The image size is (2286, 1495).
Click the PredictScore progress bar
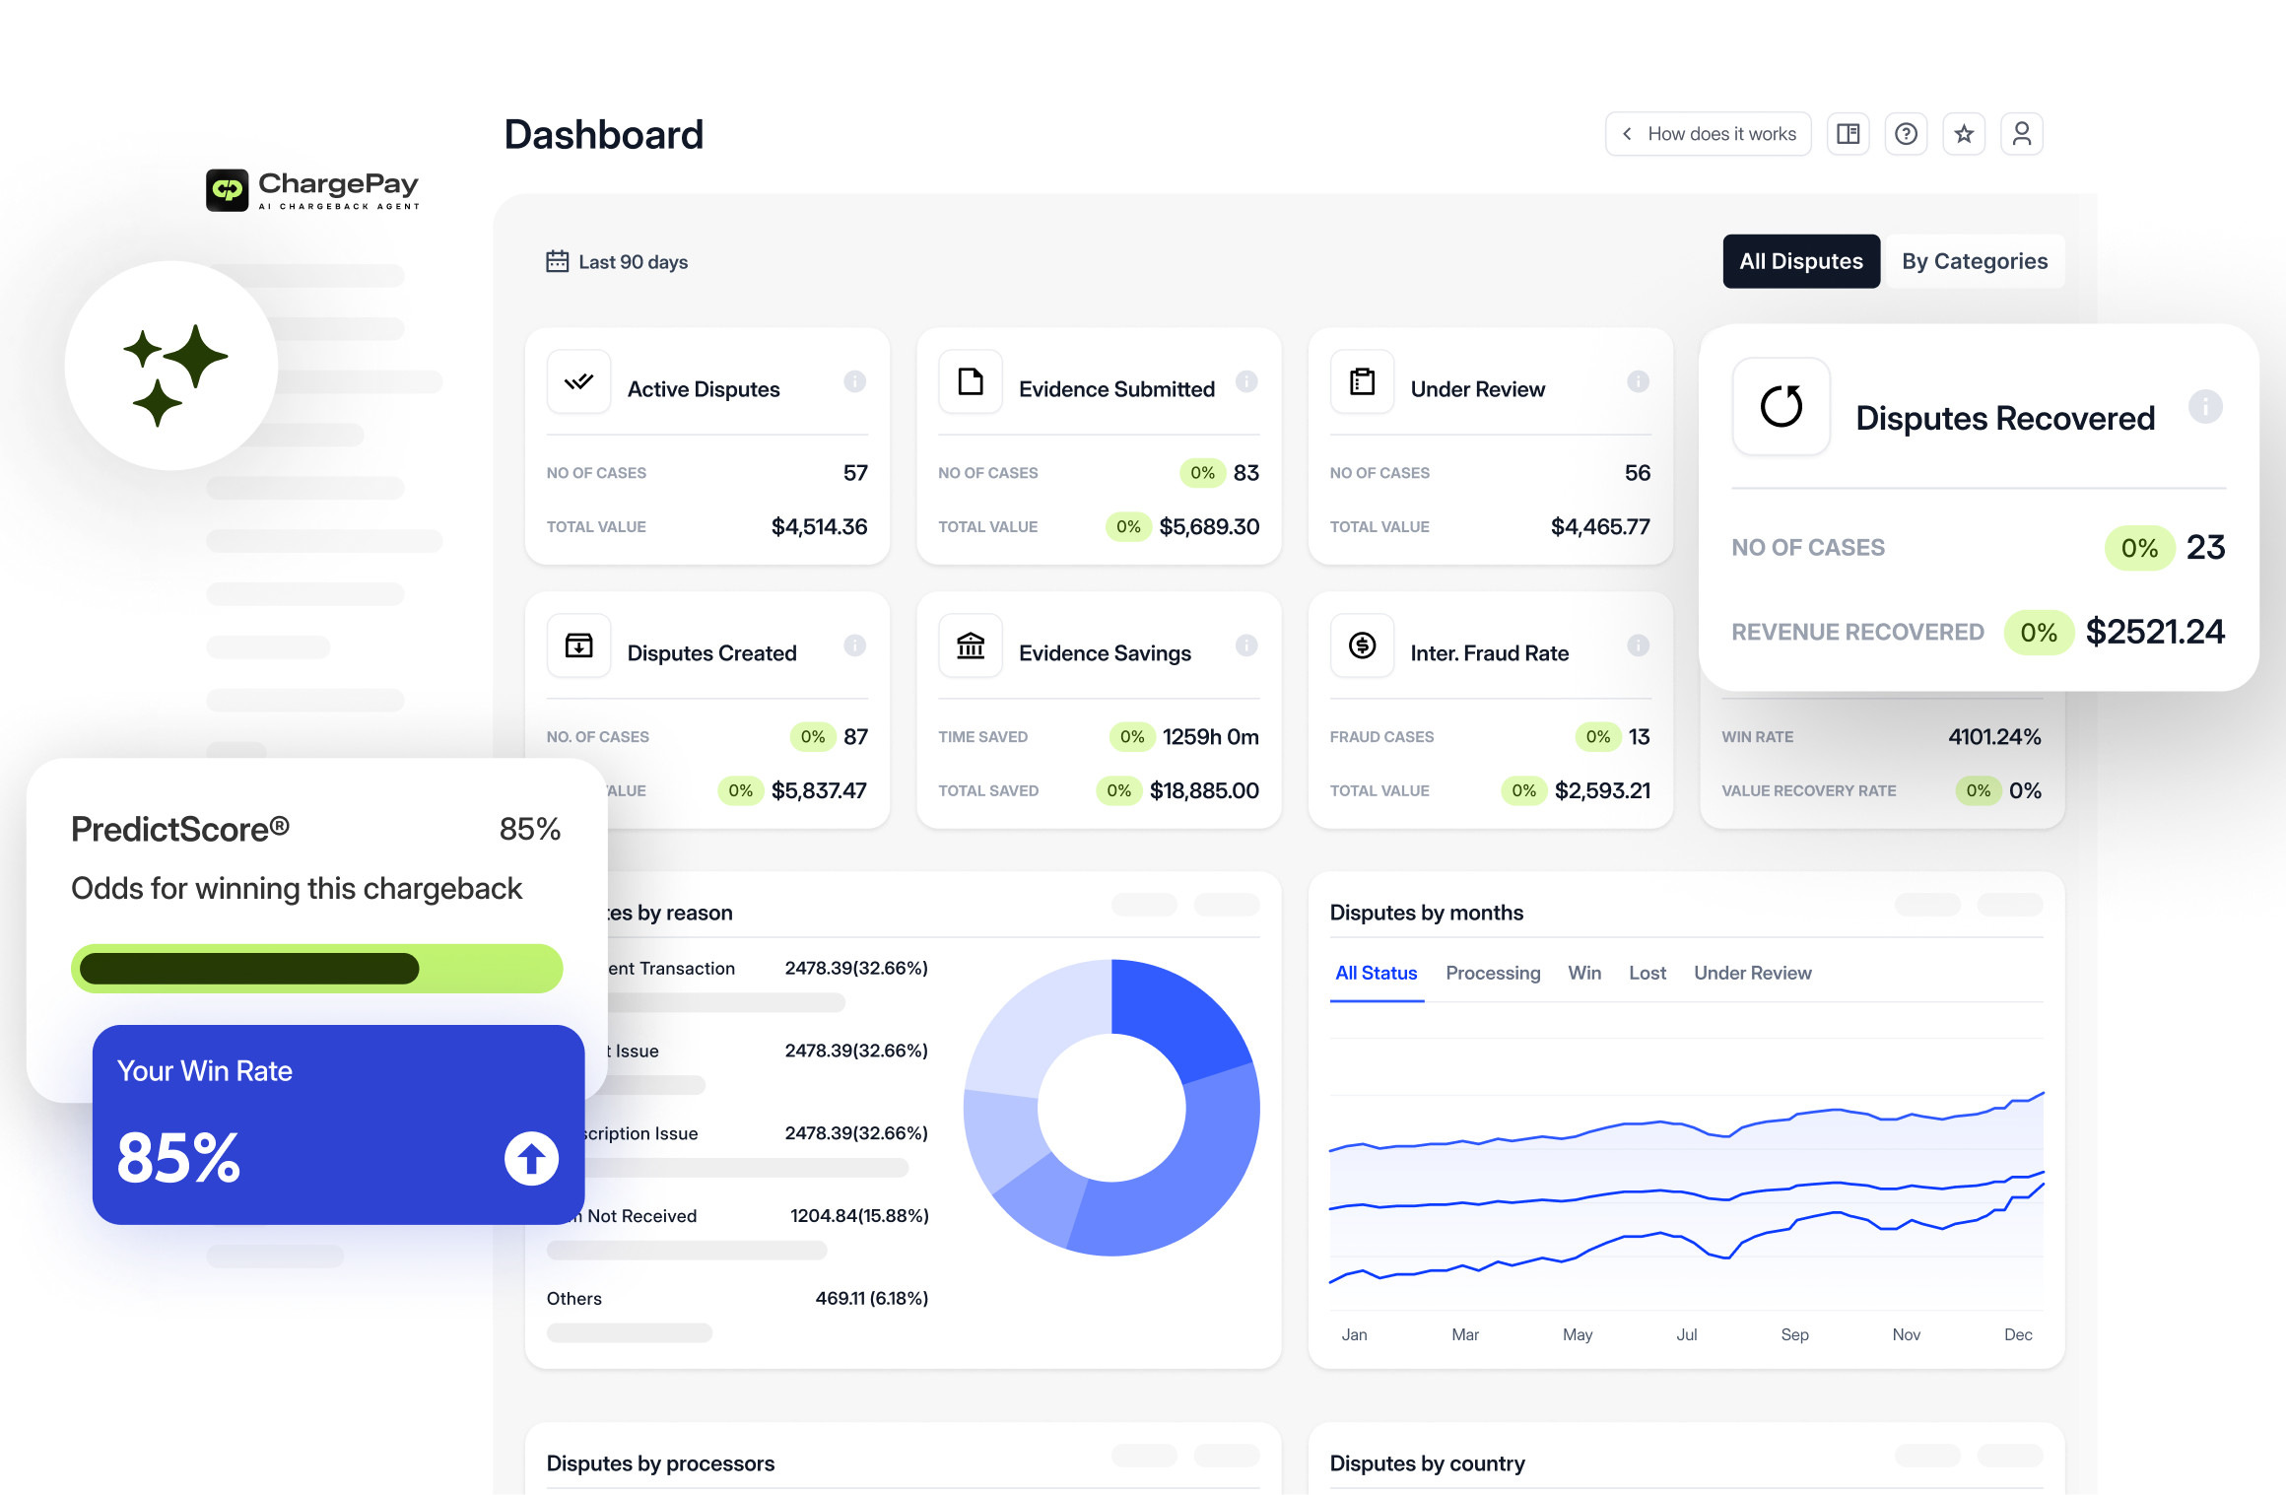pos(317,969)
